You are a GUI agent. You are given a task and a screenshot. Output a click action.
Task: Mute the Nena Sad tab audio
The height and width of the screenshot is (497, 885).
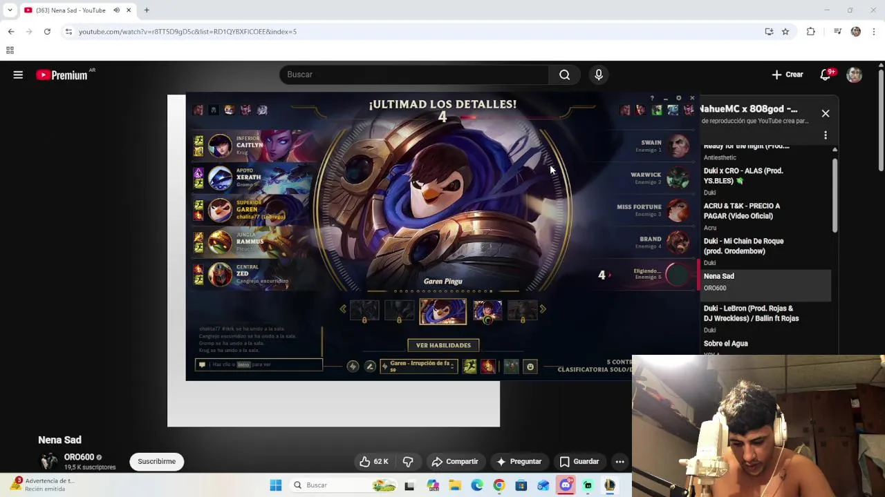pos(116,10)
